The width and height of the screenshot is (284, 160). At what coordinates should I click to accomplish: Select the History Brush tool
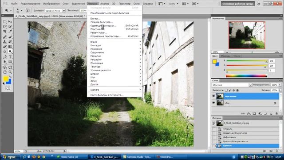[10, 42]
